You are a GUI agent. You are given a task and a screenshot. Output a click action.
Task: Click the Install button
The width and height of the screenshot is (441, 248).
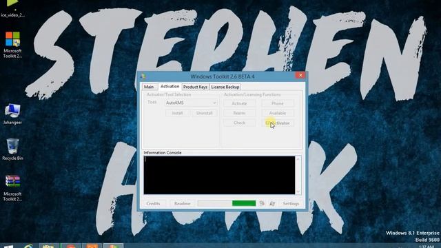177,113
